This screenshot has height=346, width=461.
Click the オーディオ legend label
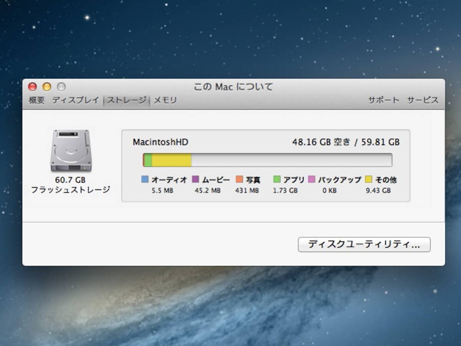pos(169,180)
